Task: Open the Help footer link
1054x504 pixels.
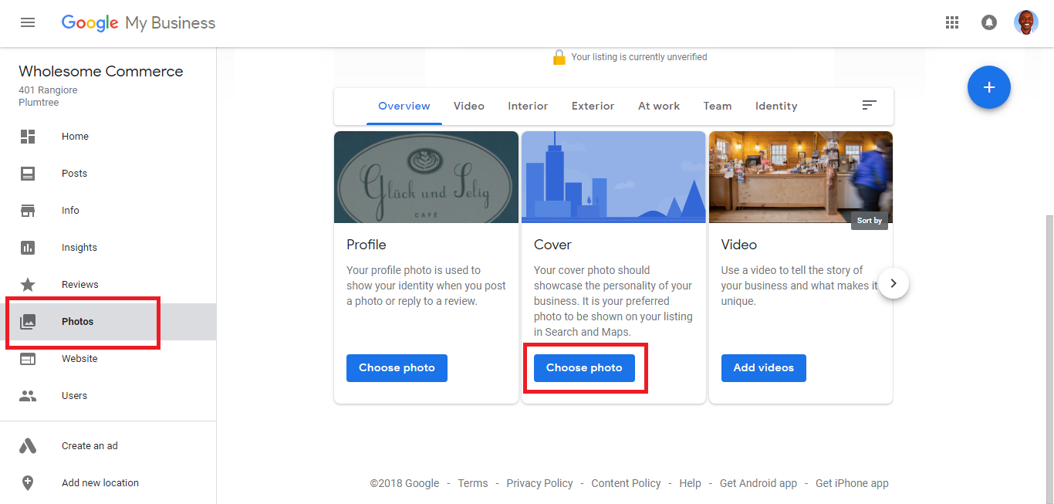Action: pos(690,483)
